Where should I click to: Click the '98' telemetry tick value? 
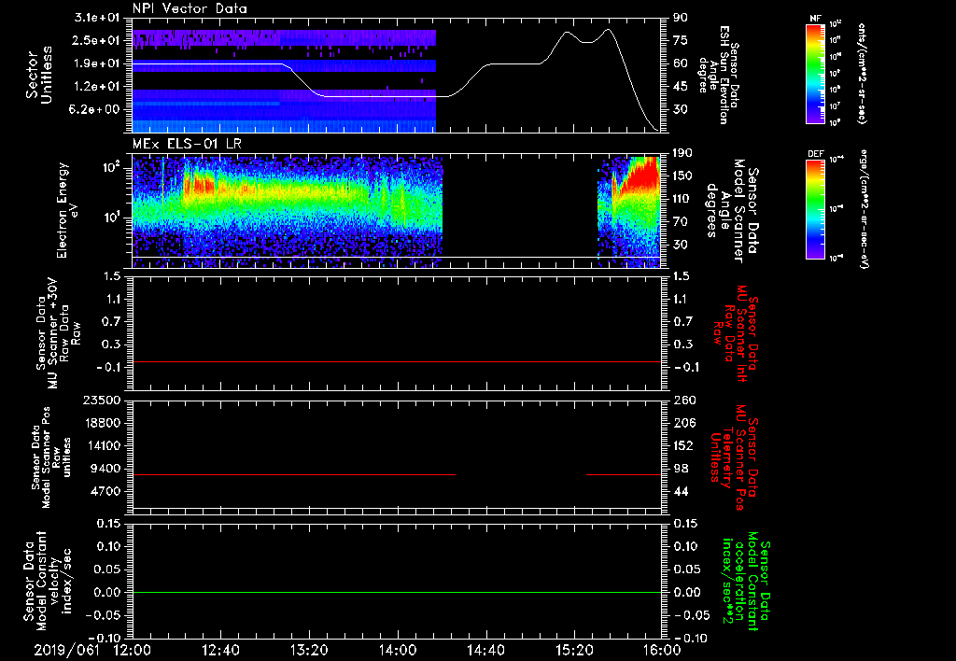coord(681,469)
